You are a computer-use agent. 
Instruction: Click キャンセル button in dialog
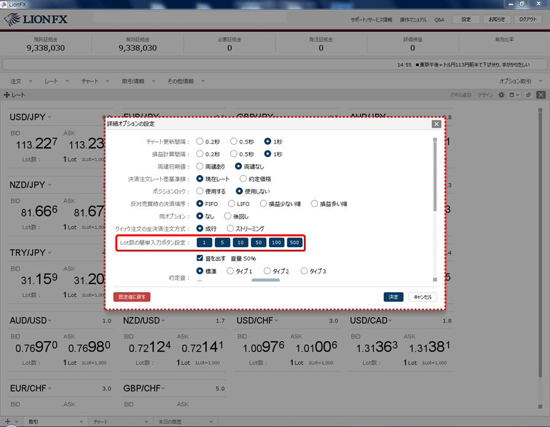tap(423, 297)
